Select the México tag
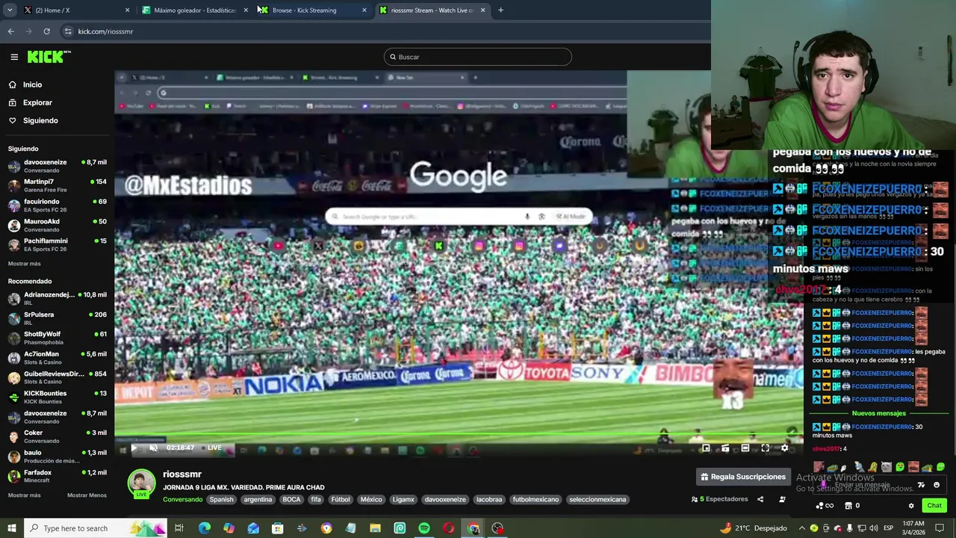The image size is (956, 538). [371, 499]
